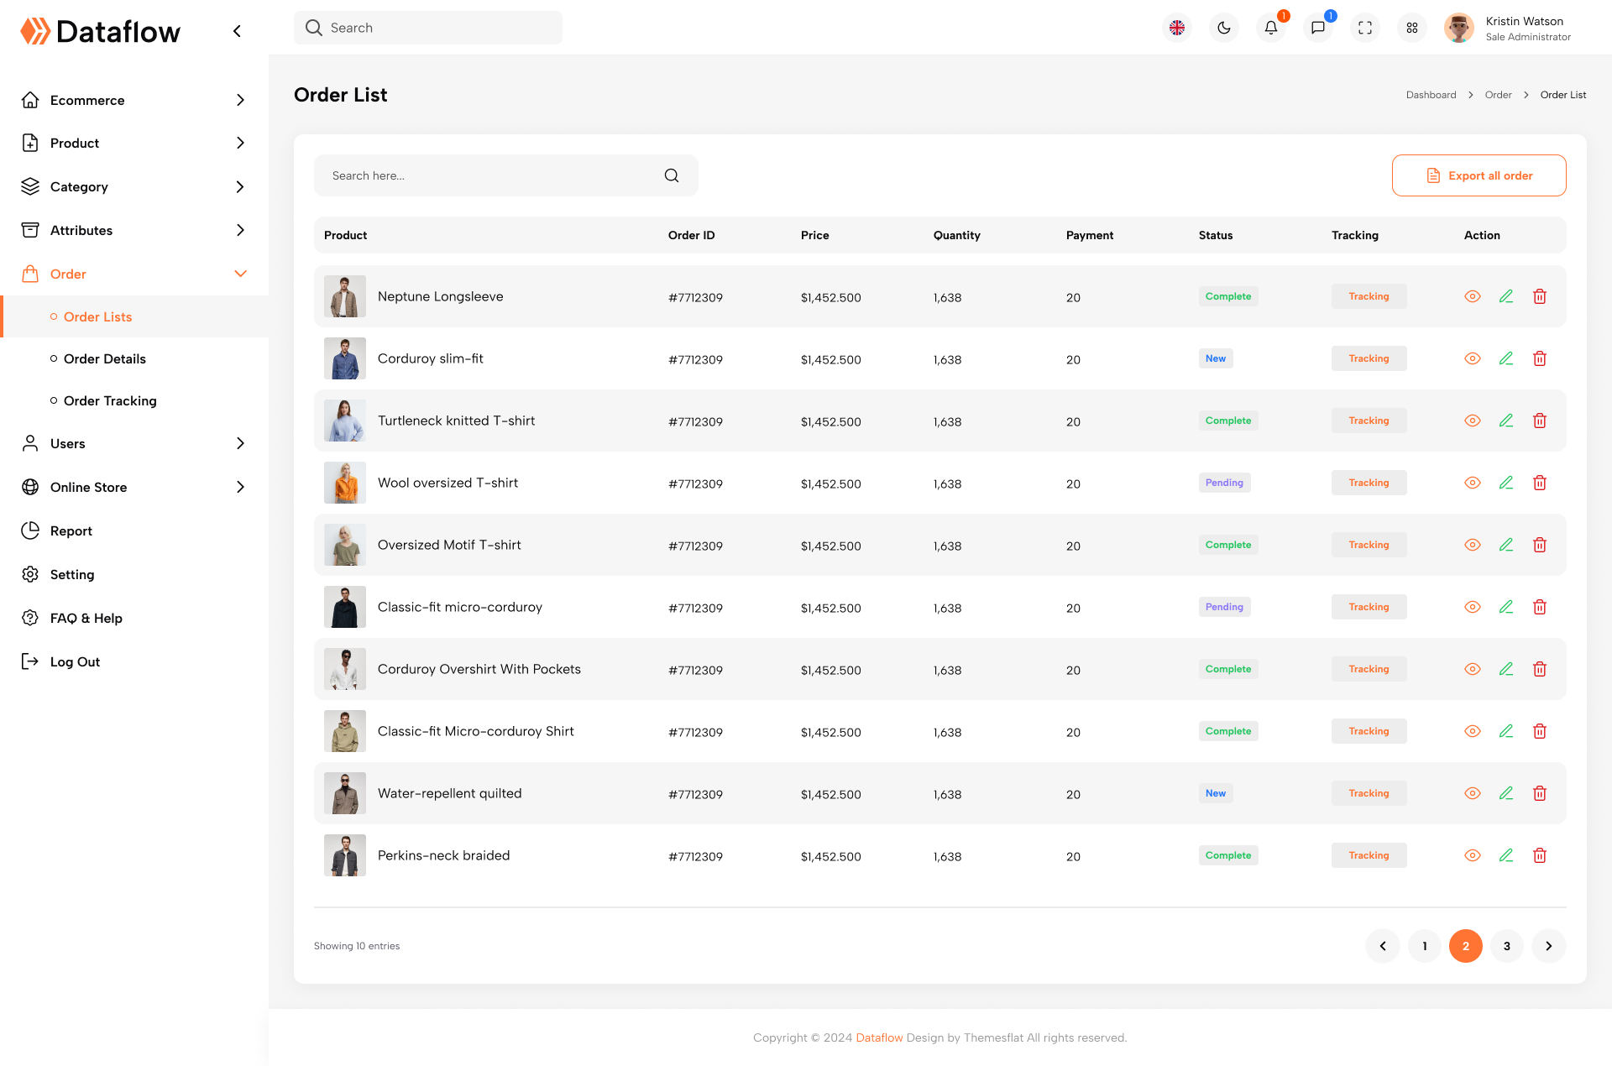This screenshot has width=1612, height=1066.
Task: Open the apps grid icon
Action: (x=1411, y=28)
